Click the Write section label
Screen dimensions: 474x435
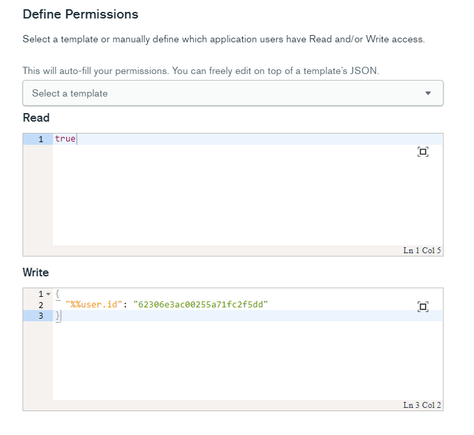[36, 272]
